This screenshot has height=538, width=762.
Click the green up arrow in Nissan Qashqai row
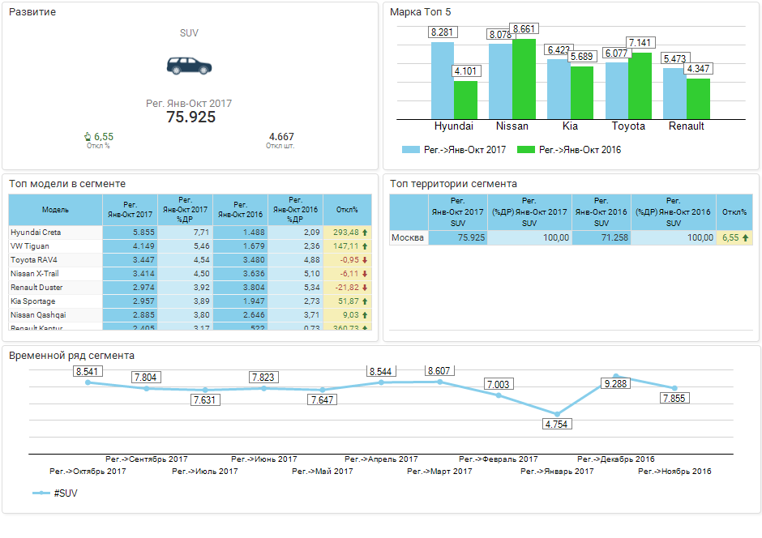(x=365, y=315)
